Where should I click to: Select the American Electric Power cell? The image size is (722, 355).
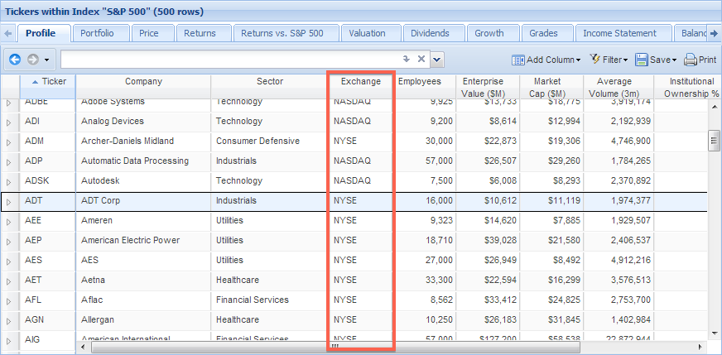(144, 240)
